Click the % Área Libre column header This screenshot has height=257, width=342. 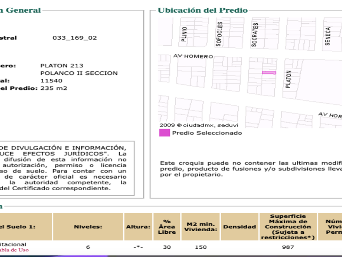tap(167, 227)
